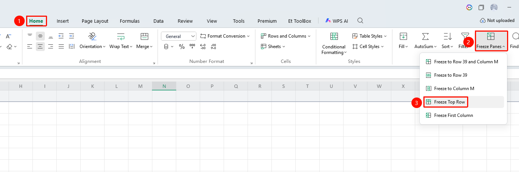The image size is (519, 172).
Task: Apply thousands separator style
Action: point(192,47)
